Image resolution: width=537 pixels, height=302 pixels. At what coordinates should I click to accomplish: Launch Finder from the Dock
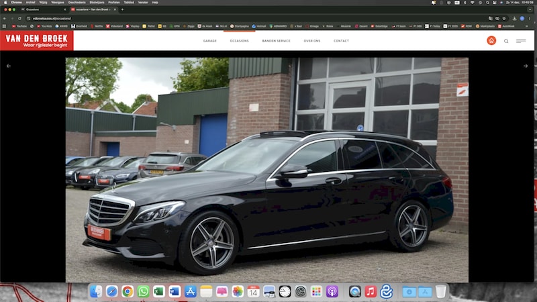click(96, 291)
